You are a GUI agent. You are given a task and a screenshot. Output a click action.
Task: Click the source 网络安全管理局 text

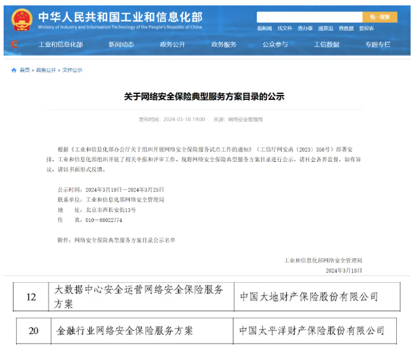245,119
